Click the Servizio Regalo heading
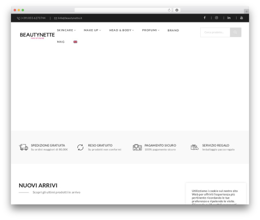 pos(216,145)
